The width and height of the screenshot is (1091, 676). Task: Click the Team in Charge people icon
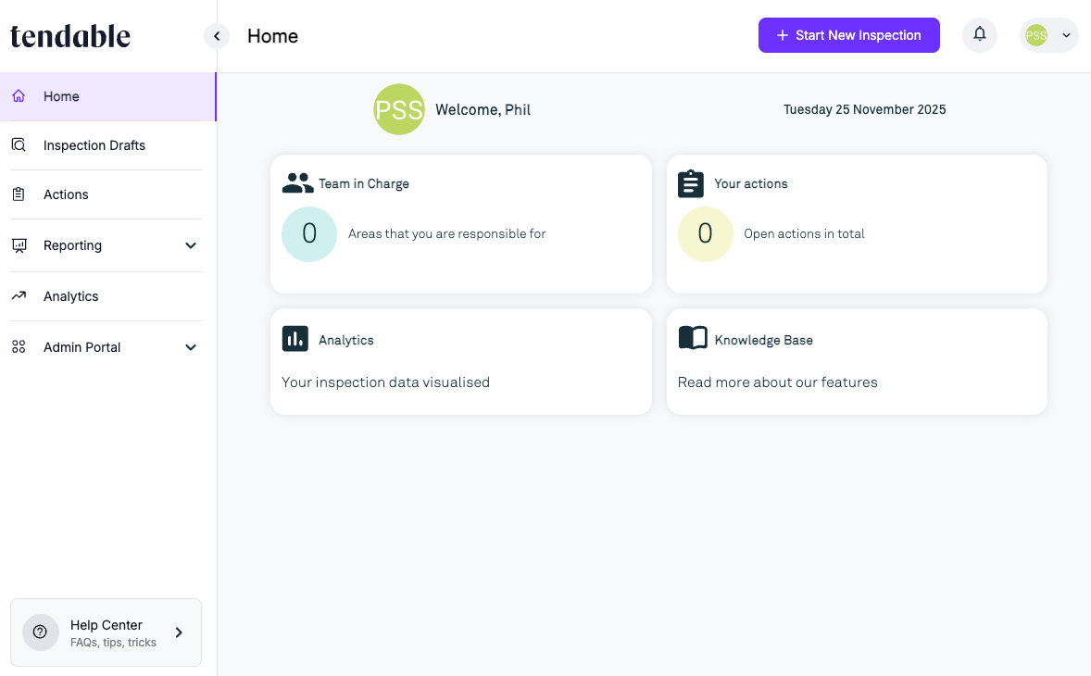tap(297, 183)
